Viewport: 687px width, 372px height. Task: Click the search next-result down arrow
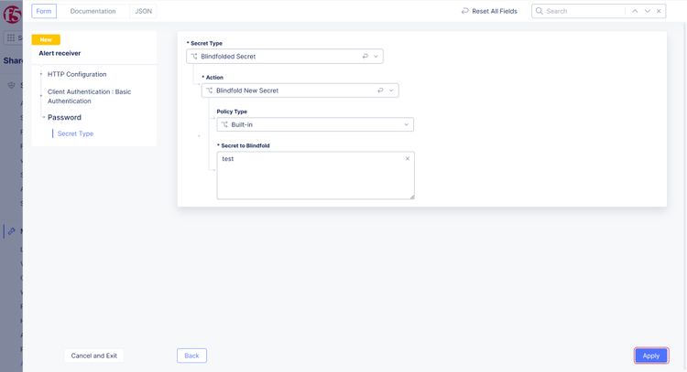coord(647,11)
